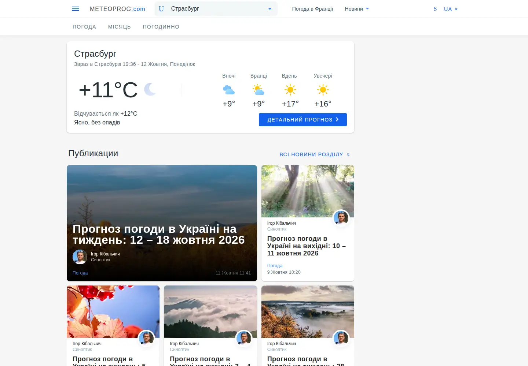Click '9 Жовтня 10:20' article date
528x366 pixels.
click(284, 272)
